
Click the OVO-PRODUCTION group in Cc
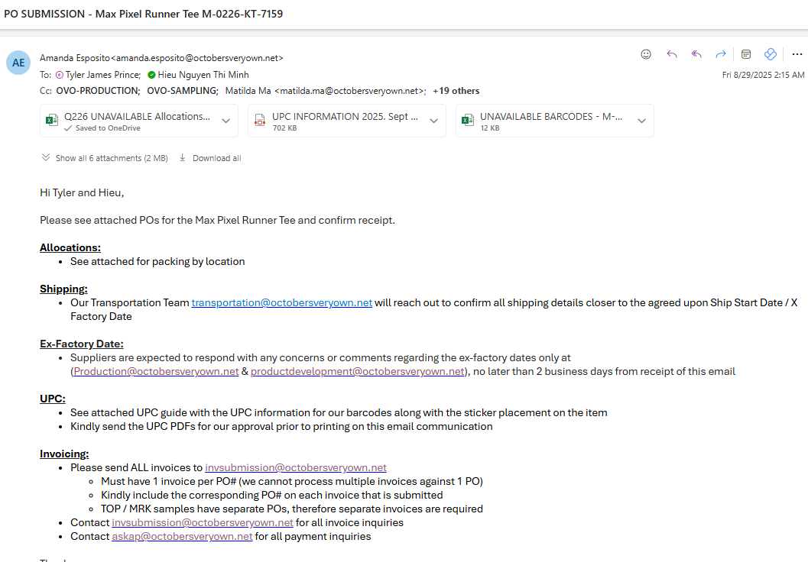click(98, 91)
